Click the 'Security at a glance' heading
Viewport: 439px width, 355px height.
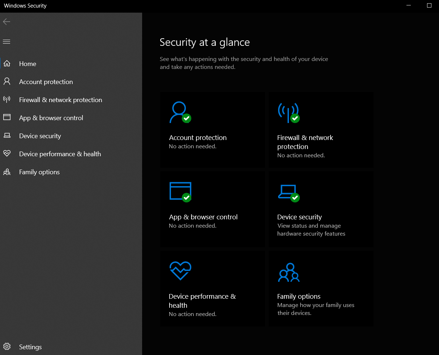coord(205,42)
